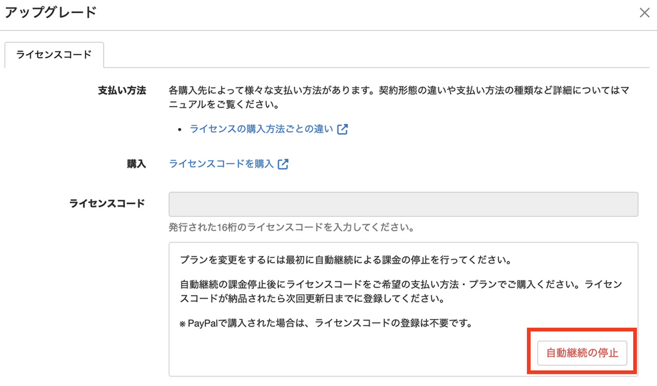Open the ライセンスコードを購入 link
Screen dimensions: 657x386
click(x=221, y=164)
